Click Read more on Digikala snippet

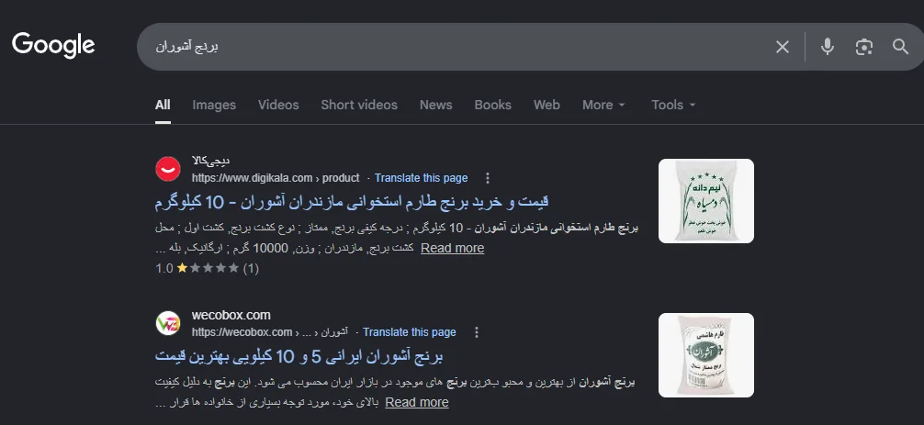[452, 249]
